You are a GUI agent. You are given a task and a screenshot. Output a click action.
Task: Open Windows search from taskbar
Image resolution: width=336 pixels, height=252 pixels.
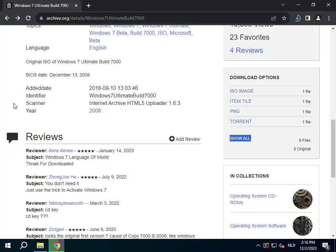coord(24,245)
